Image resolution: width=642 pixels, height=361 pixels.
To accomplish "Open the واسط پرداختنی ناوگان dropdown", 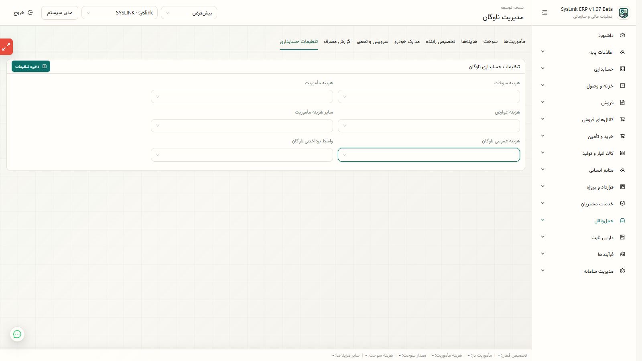I will click(242, 155).
